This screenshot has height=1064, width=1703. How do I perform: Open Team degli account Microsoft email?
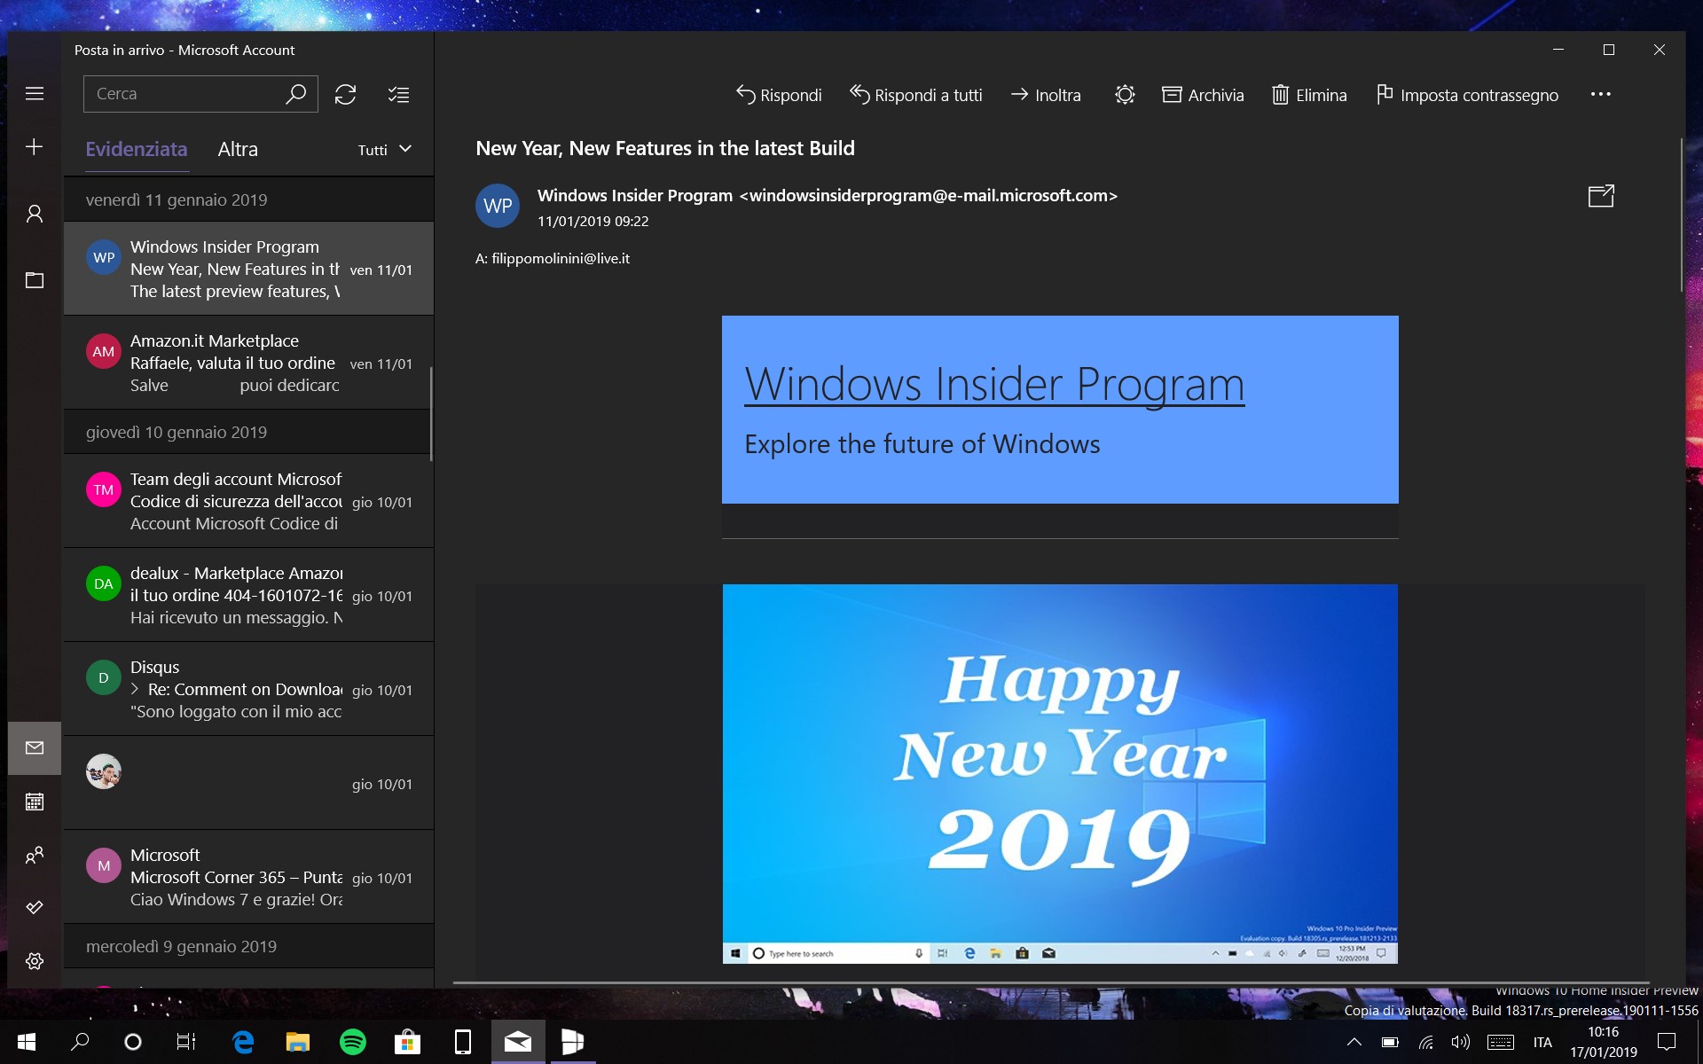tap(248, 501)
